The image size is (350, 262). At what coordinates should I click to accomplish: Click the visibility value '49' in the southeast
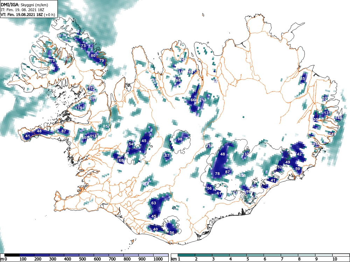pos(288,162)
